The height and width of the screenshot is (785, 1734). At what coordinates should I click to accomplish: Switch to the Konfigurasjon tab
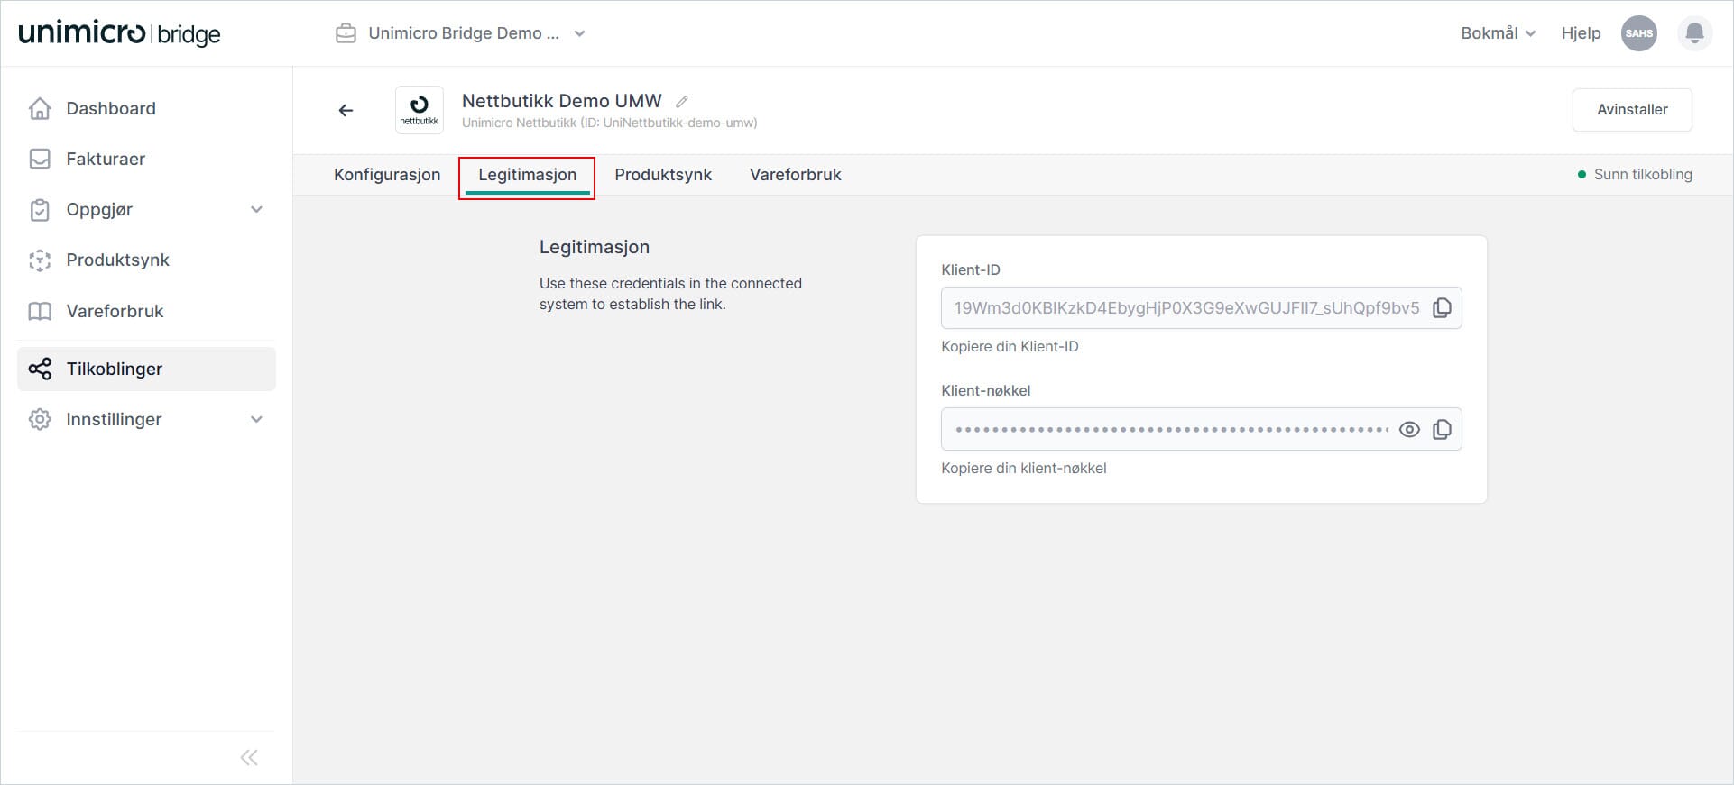coord(387,175)
